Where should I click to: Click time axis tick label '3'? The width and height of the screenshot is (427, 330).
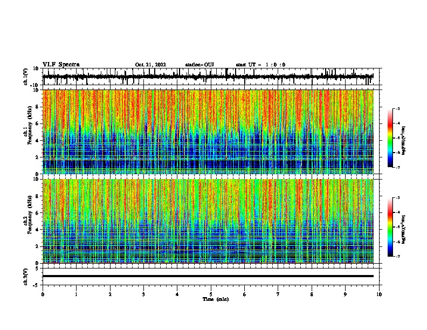point(143,294)
